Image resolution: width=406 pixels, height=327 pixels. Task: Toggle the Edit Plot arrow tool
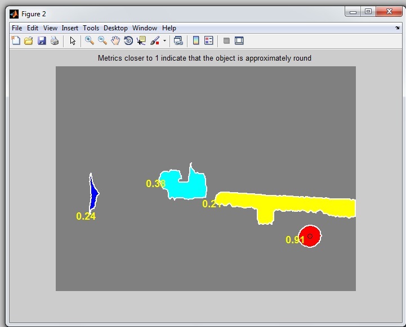(x=73, y=40)
